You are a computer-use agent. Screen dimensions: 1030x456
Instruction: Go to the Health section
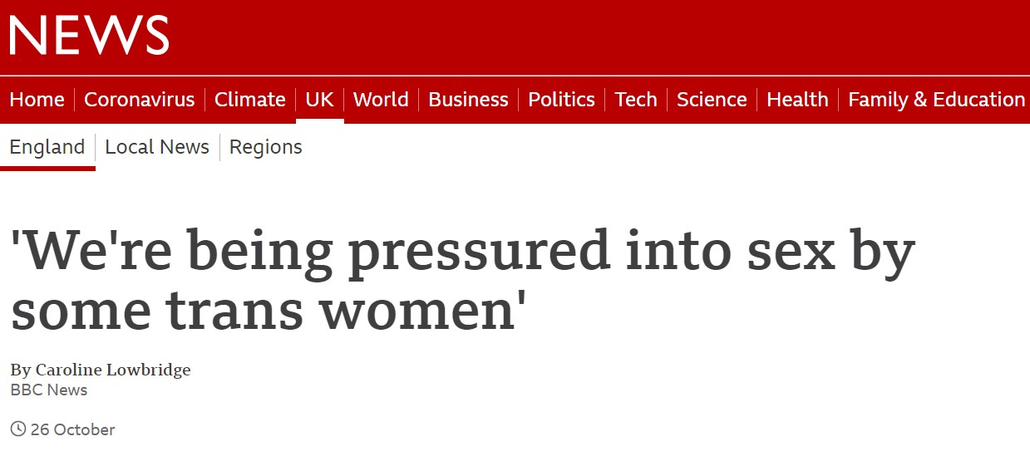[797, 100]
